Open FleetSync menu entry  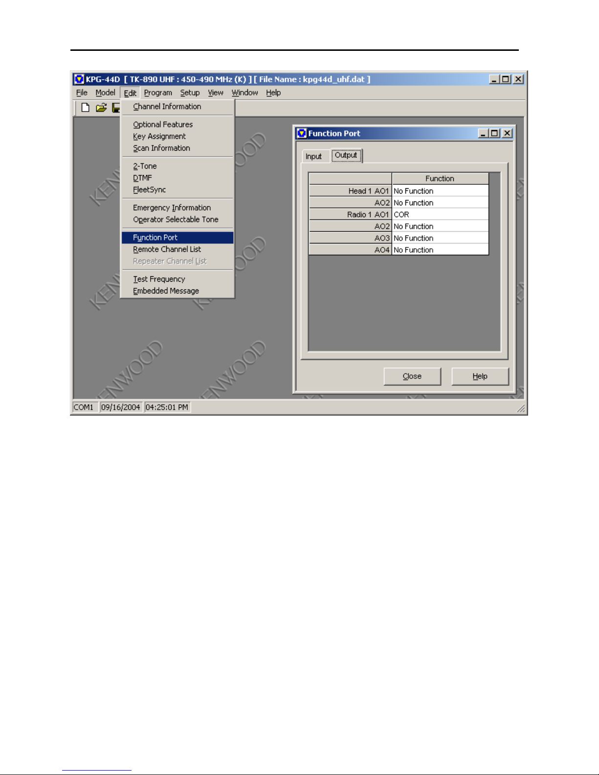(177, 190)
